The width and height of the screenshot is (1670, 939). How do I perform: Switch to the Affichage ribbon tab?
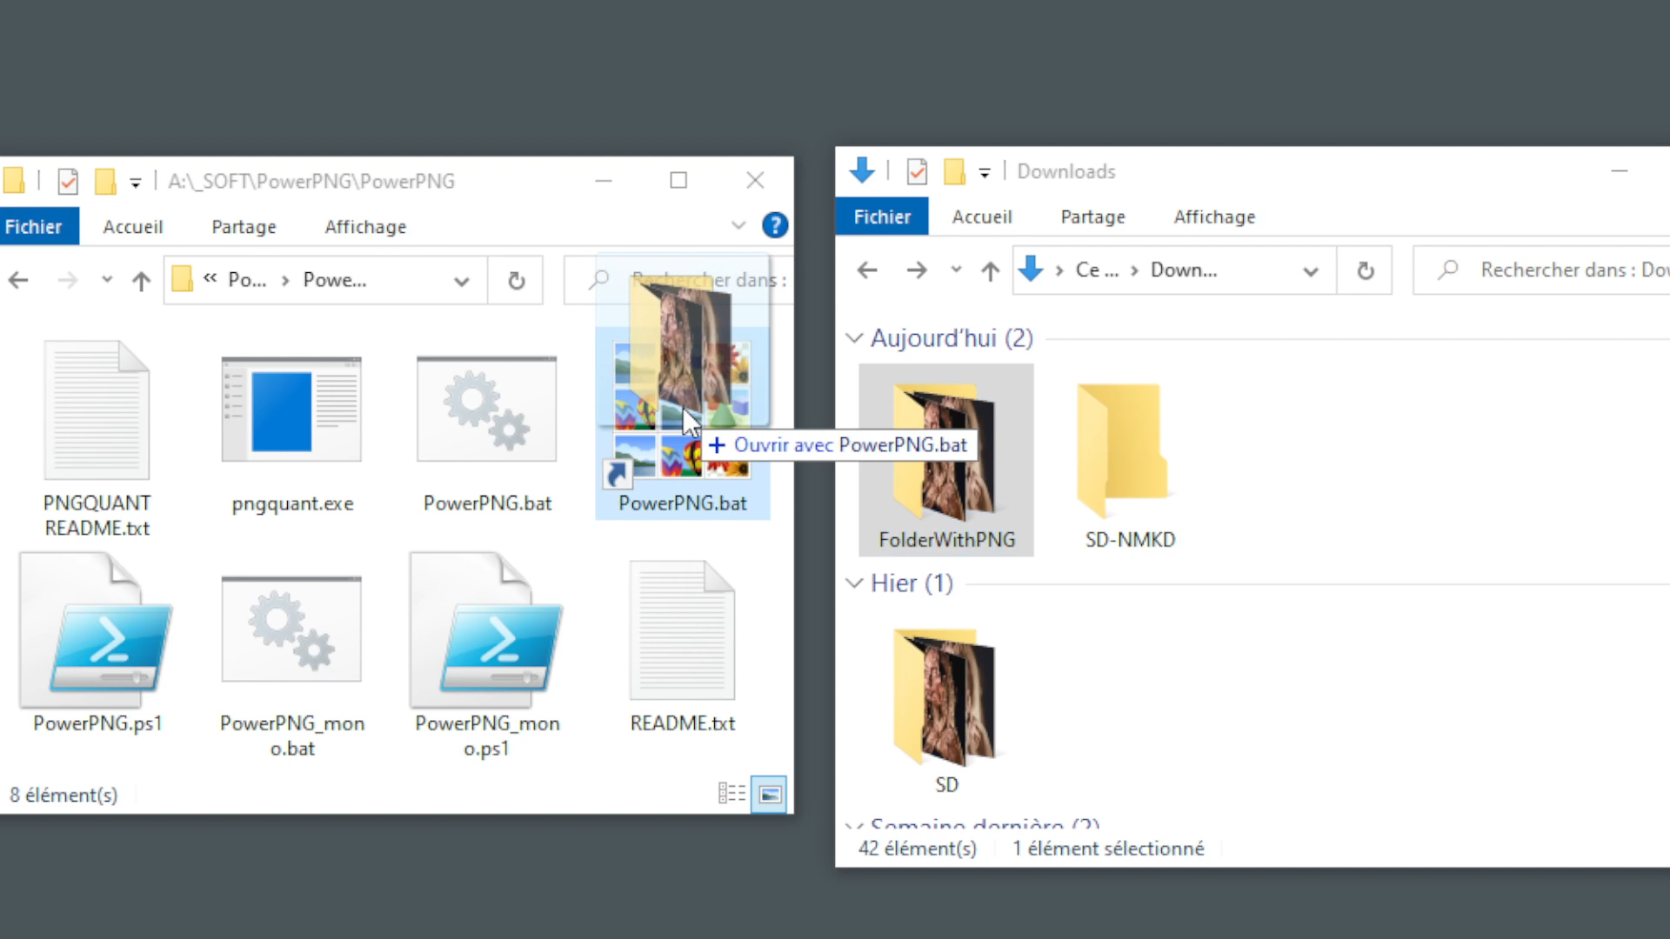point(364,226)
